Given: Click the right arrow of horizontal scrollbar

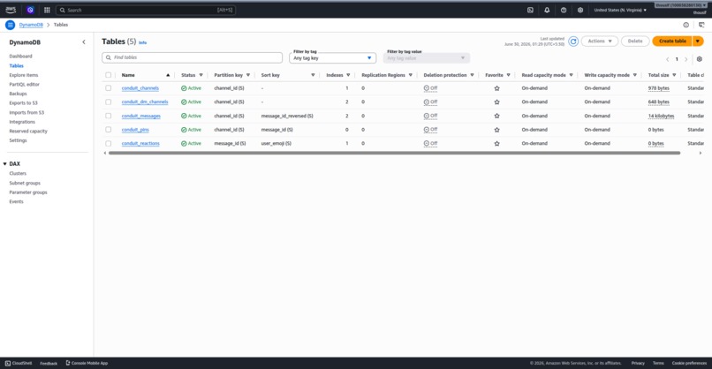Looking at the screenshot, I should click(701, 153).
